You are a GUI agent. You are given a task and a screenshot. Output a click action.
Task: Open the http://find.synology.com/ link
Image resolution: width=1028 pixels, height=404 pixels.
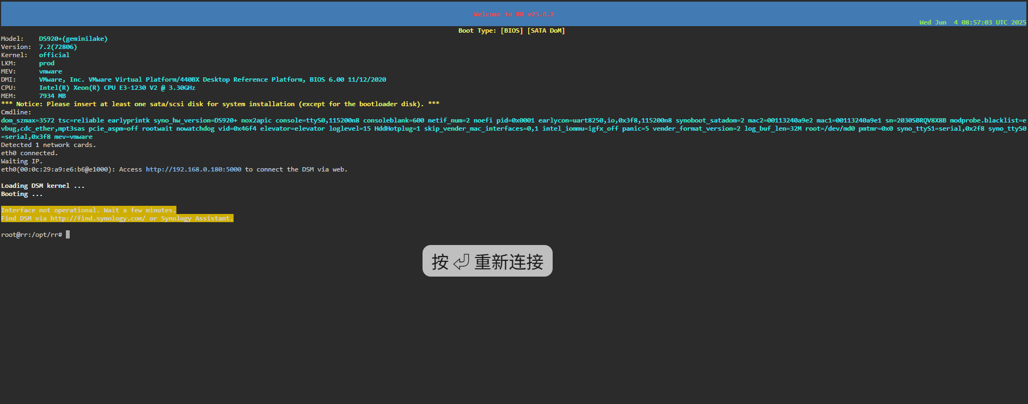tap(98, 218)
